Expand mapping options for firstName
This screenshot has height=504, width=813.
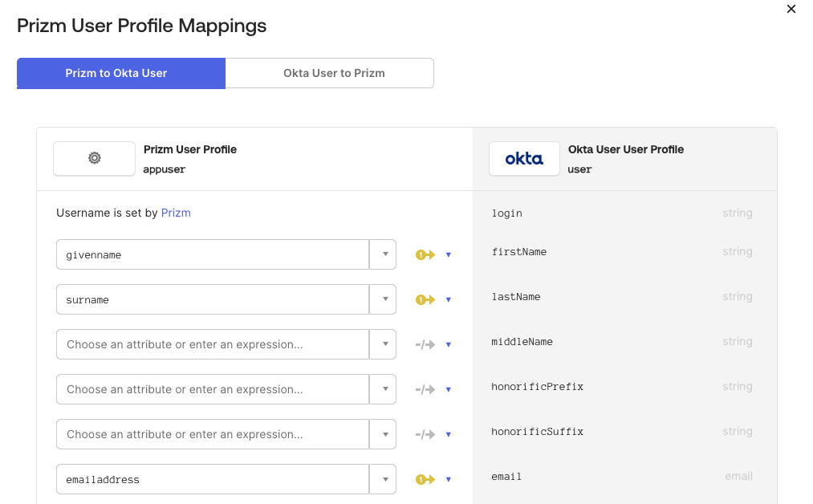[x=449, y=255]
